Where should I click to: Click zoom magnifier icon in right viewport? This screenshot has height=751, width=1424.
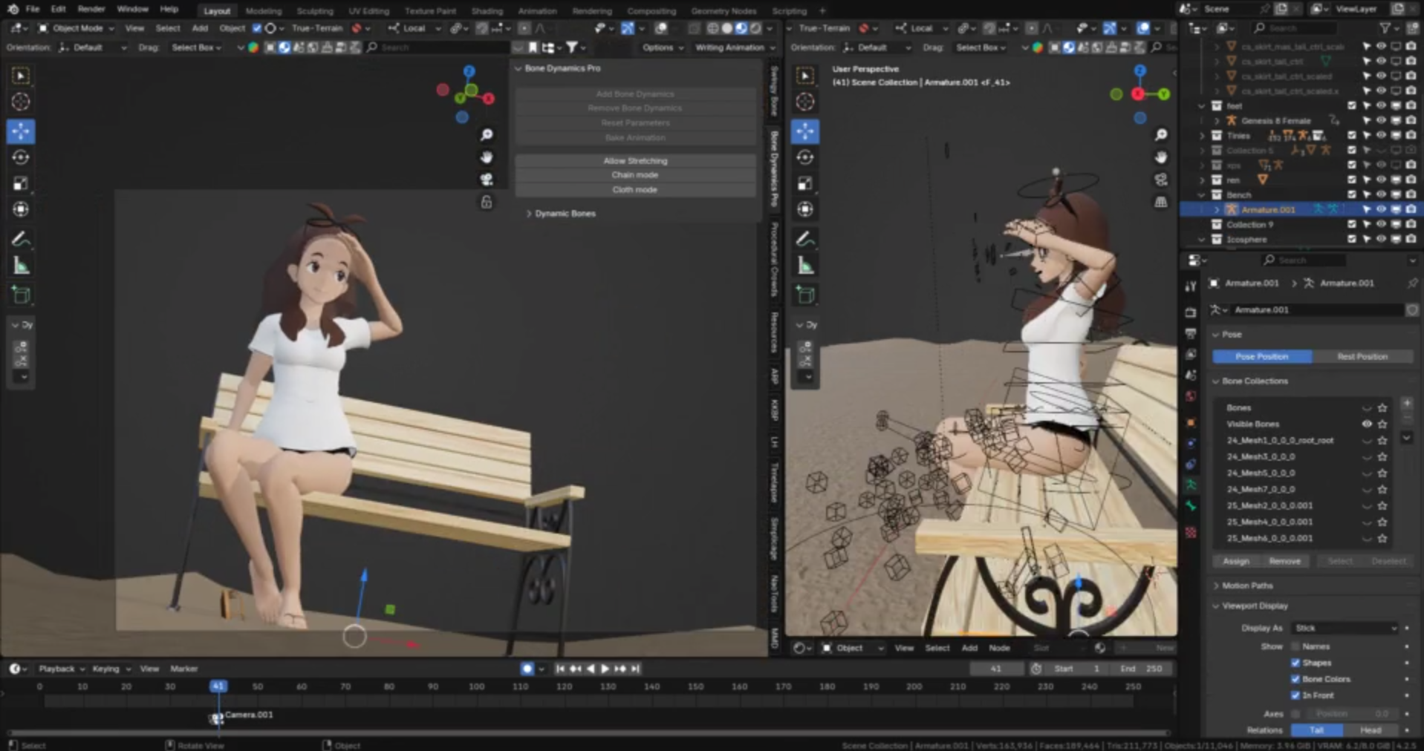click(x=1161, y=134)
